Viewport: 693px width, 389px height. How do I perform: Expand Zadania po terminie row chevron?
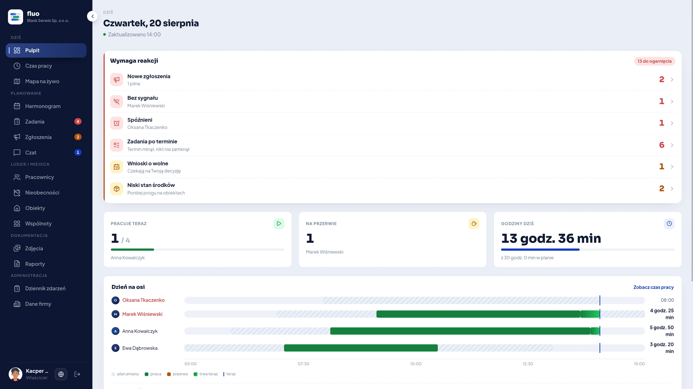(x=672, y=145)
